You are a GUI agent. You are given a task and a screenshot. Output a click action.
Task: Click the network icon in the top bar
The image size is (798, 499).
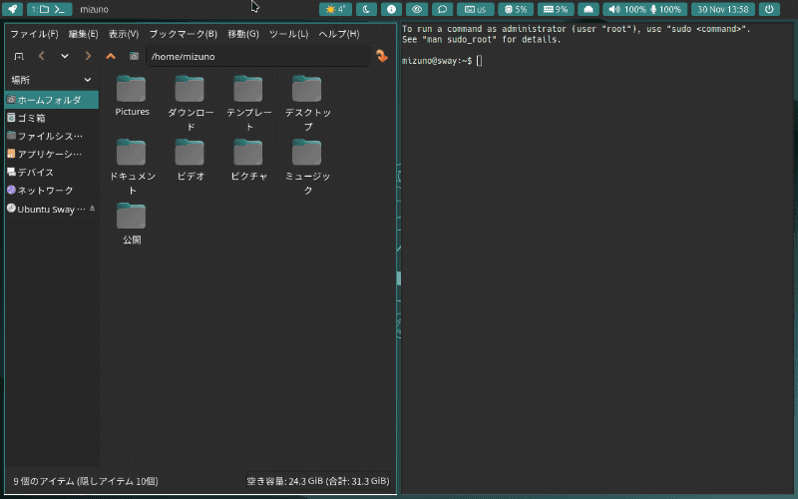coord(589,9)
